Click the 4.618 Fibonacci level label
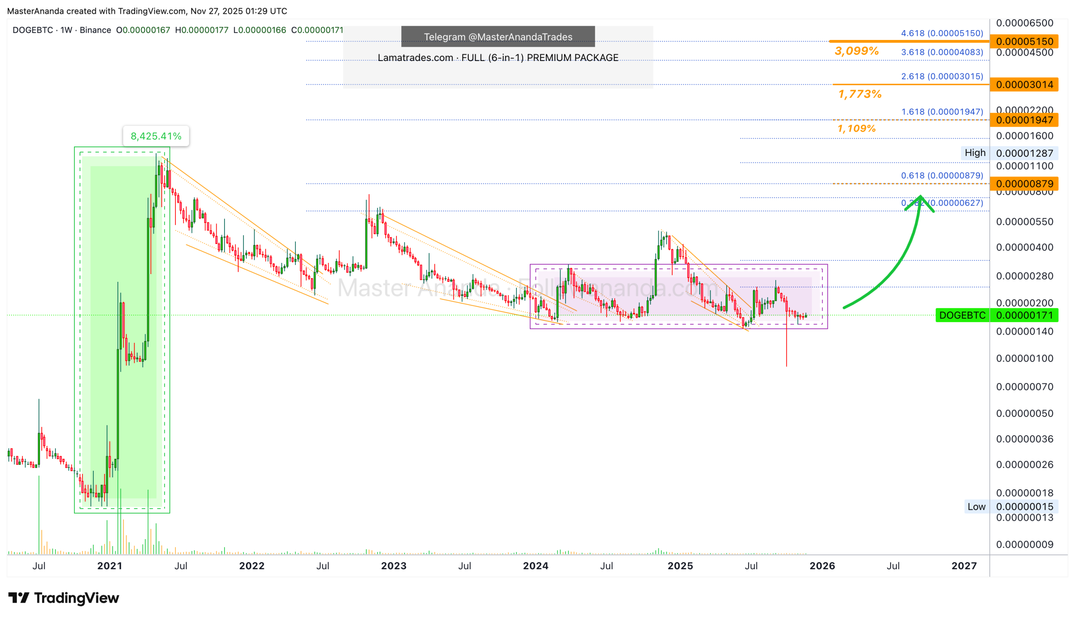The image size is (1075, 619). click(942, 33)
